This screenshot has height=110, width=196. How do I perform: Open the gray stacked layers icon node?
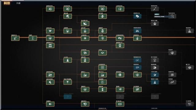172,75
